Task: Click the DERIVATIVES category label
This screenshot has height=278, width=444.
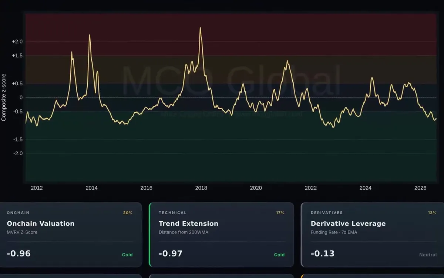Action: pyautogui.click(x=327, y=213)
